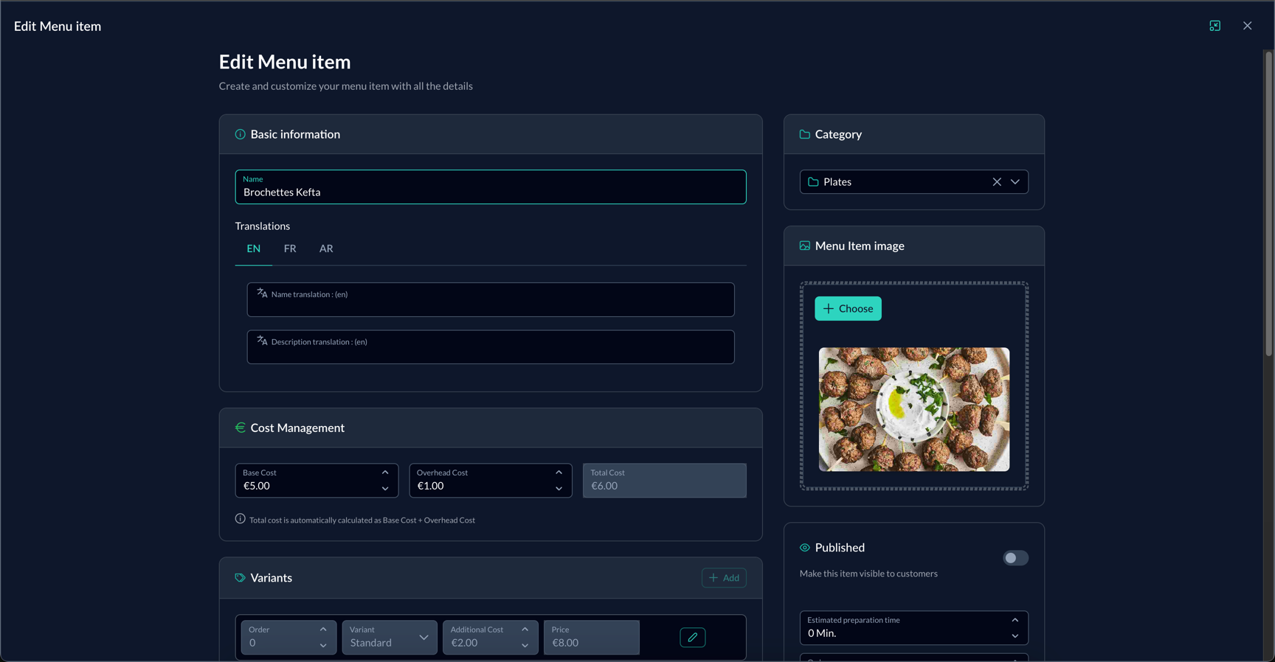Click the Menu Item image header icon
The image size is (1275, 662).
804,245
